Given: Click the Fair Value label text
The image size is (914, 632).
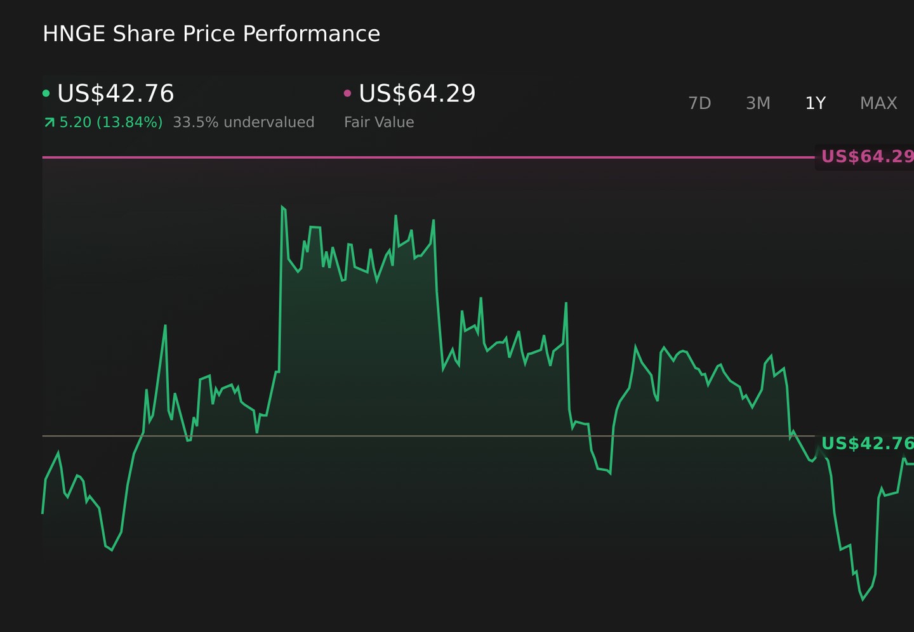Looking at the screenshot, I should point(379,122).
